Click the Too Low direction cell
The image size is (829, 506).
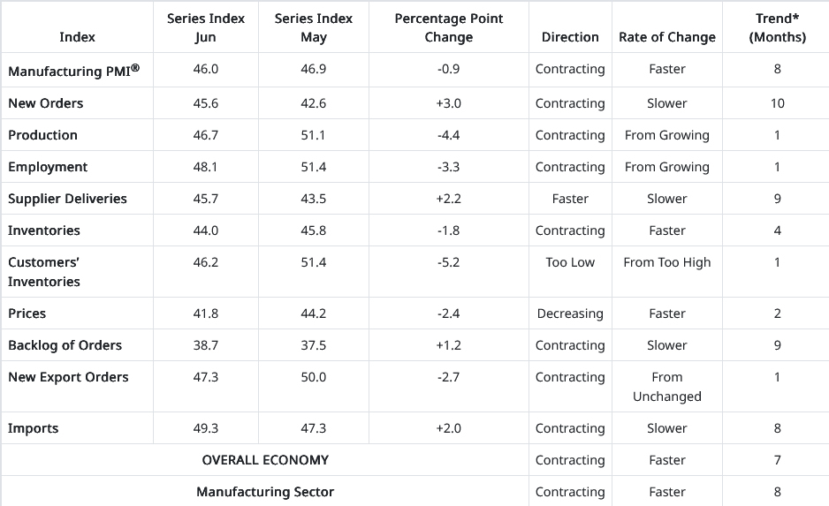point(570,262)
